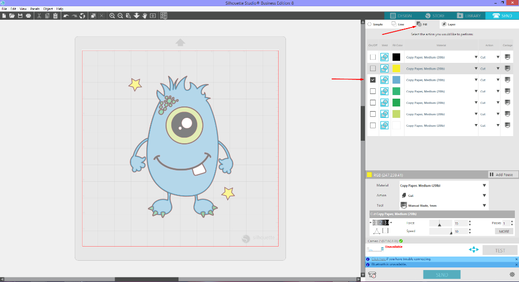Image resolution: width=519 pixels, height=282 pixels.
Task: Click the weld icon in yellow row
Action: click(x=384, y=69)
